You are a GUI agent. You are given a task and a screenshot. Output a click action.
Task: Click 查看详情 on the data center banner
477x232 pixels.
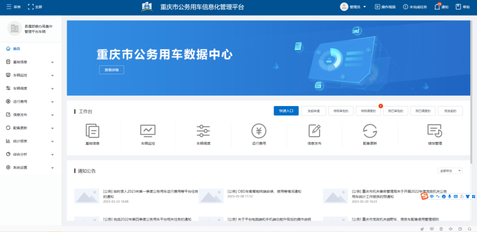111,70
